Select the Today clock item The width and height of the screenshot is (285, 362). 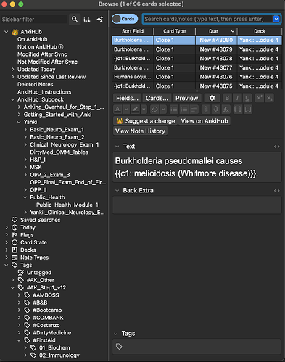pyautogui.click(x=24, y=227)
